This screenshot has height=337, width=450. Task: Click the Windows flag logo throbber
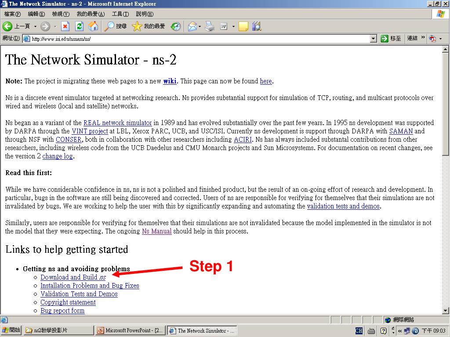point(440,14)
